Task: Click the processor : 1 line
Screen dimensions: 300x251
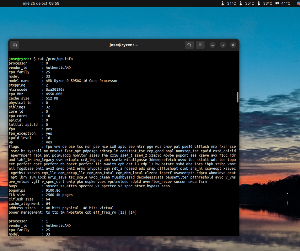Action: tap(28, 221)
